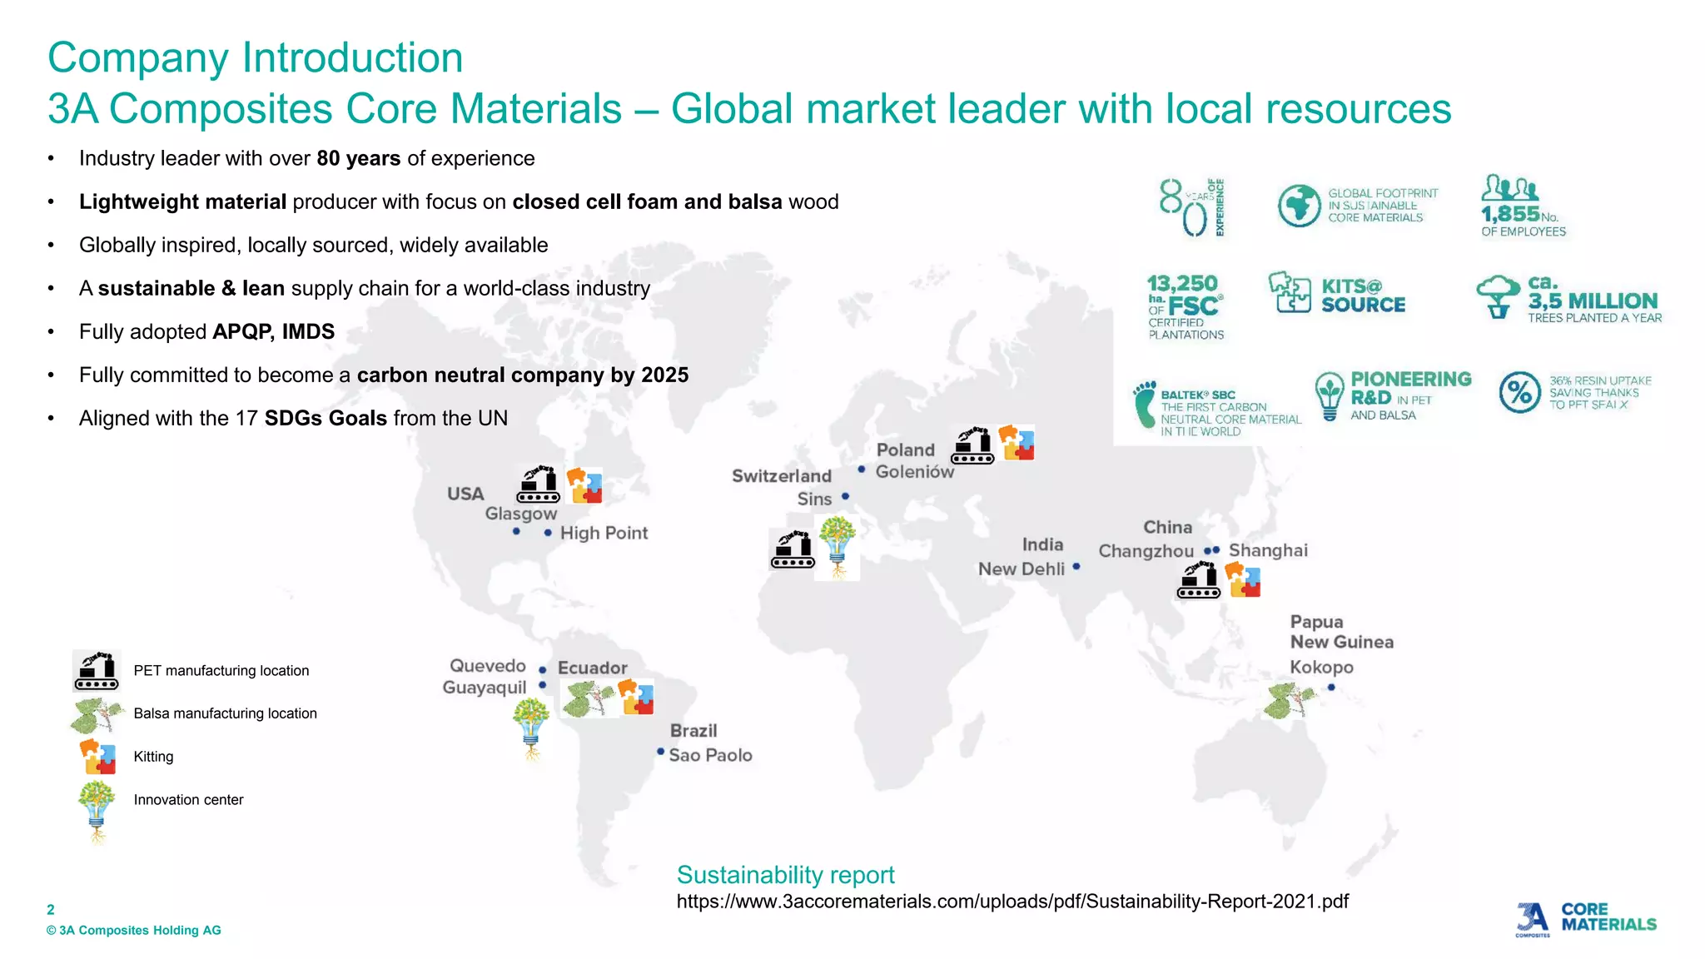Click the "Brazil" country label
Screen dimensions: 1705x959
pyautogui.click(x=693, y=731)
